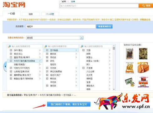Click the scroll-down arrow of the brand list
153x113 pixels.
tap(114, 89)
